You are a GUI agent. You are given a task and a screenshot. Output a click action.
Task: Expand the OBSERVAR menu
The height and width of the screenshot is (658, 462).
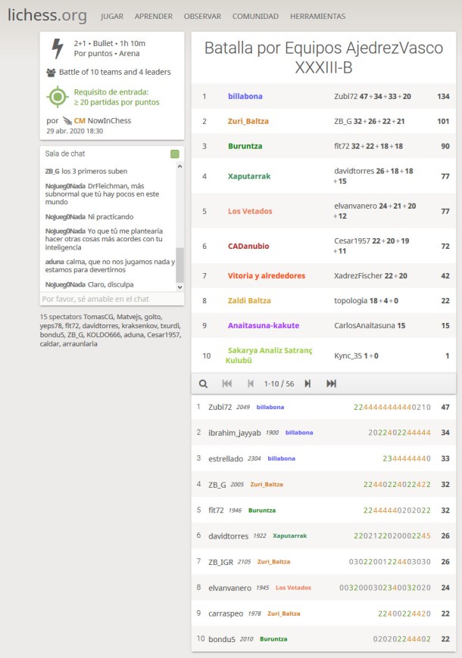click(x=202, y=16)
